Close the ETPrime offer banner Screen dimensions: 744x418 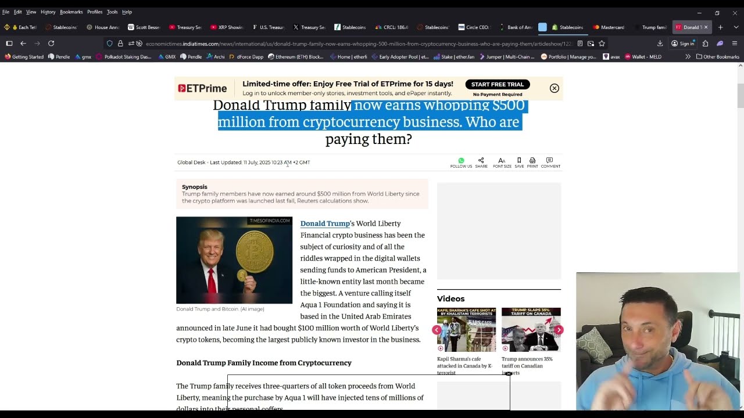(555, 88)
